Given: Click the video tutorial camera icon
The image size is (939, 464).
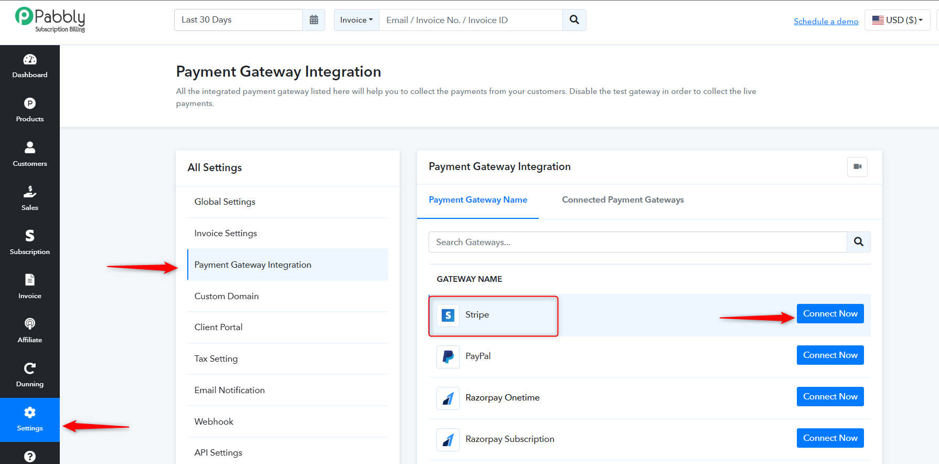Looking at the screenshot, I should 857,167.
